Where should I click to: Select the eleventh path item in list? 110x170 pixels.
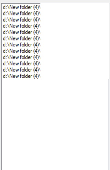coord(21,70)
